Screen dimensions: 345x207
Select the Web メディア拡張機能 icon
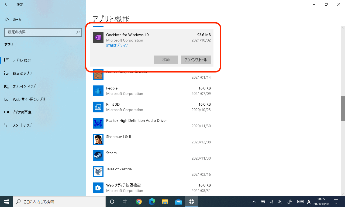tap(98, 188)
